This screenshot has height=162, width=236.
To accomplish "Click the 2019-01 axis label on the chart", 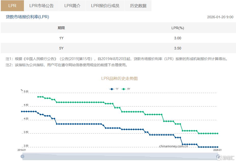I will (x=22, y=149).
